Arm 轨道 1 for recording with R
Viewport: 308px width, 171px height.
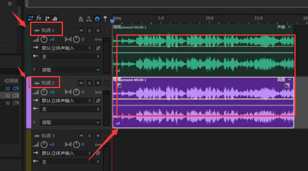98,30
